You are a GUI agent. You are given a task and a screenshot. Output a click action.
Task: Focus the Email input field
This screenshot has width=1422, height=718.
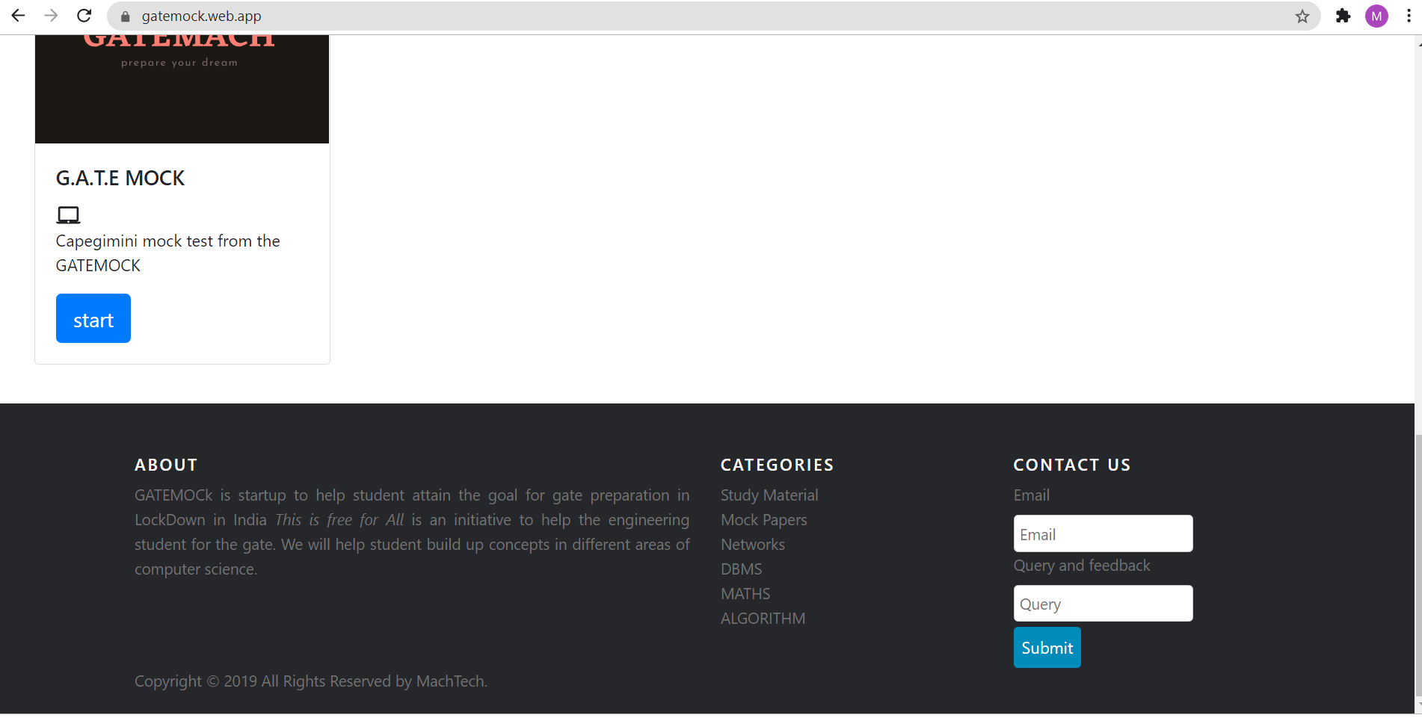1102,534
